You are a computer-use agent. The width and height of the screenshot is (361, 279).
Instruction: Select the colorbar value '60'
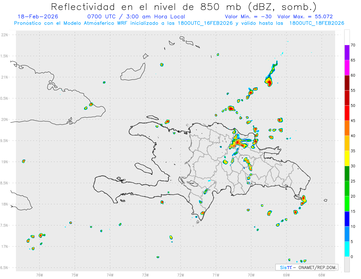click(353, 75)
